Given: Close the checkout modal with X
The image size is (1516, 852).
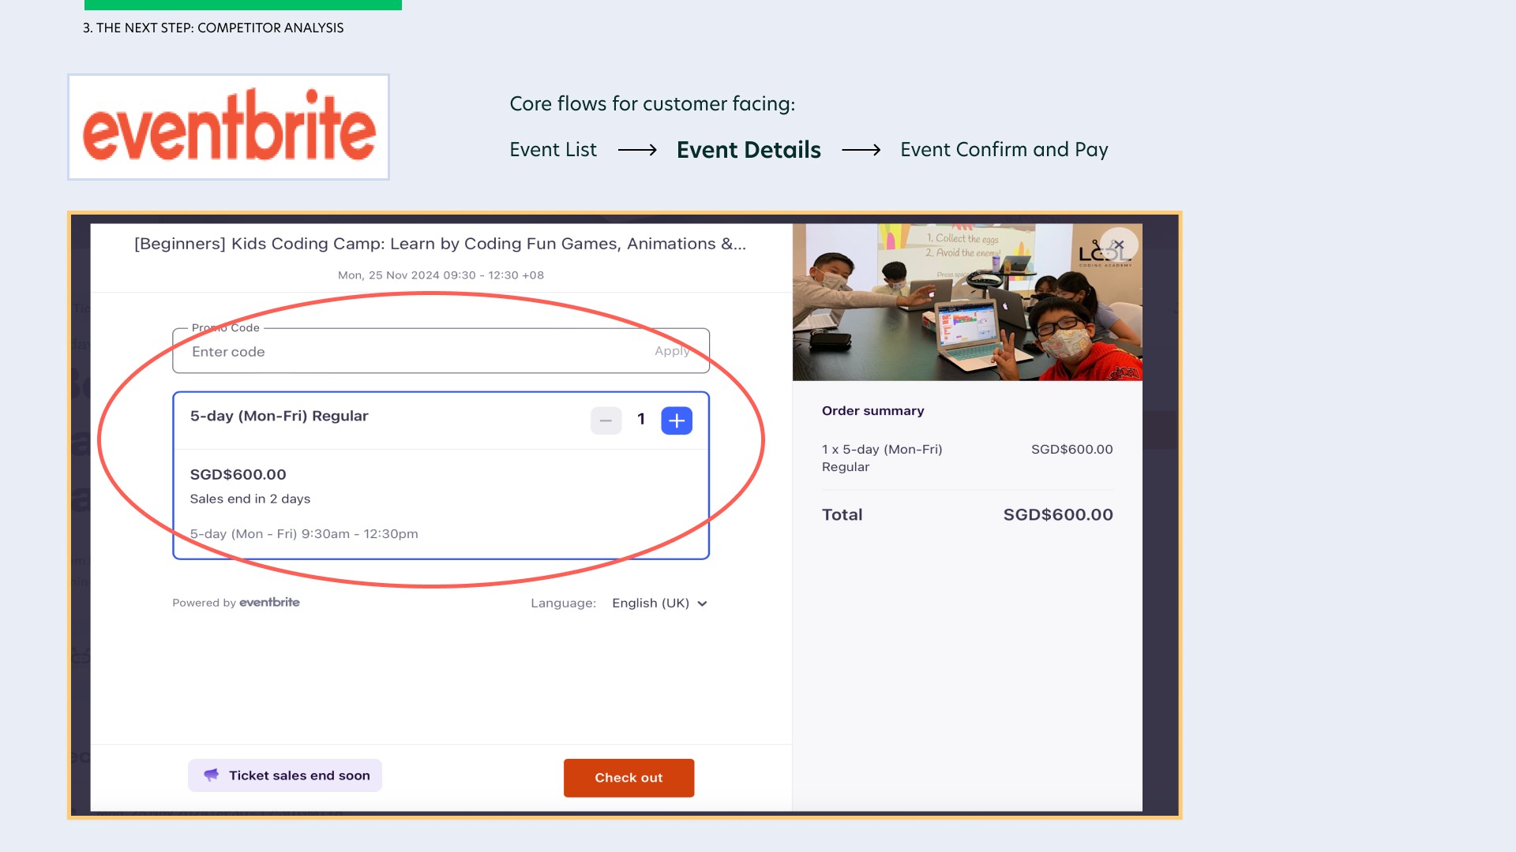Looking at the screenshot, I should [1118, 245].
